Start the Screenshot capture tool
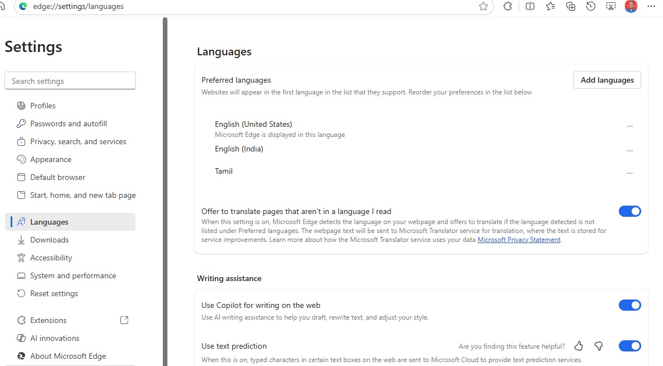Image resolution: width=663 pixels, height=366 pixels. pos(611,7)
